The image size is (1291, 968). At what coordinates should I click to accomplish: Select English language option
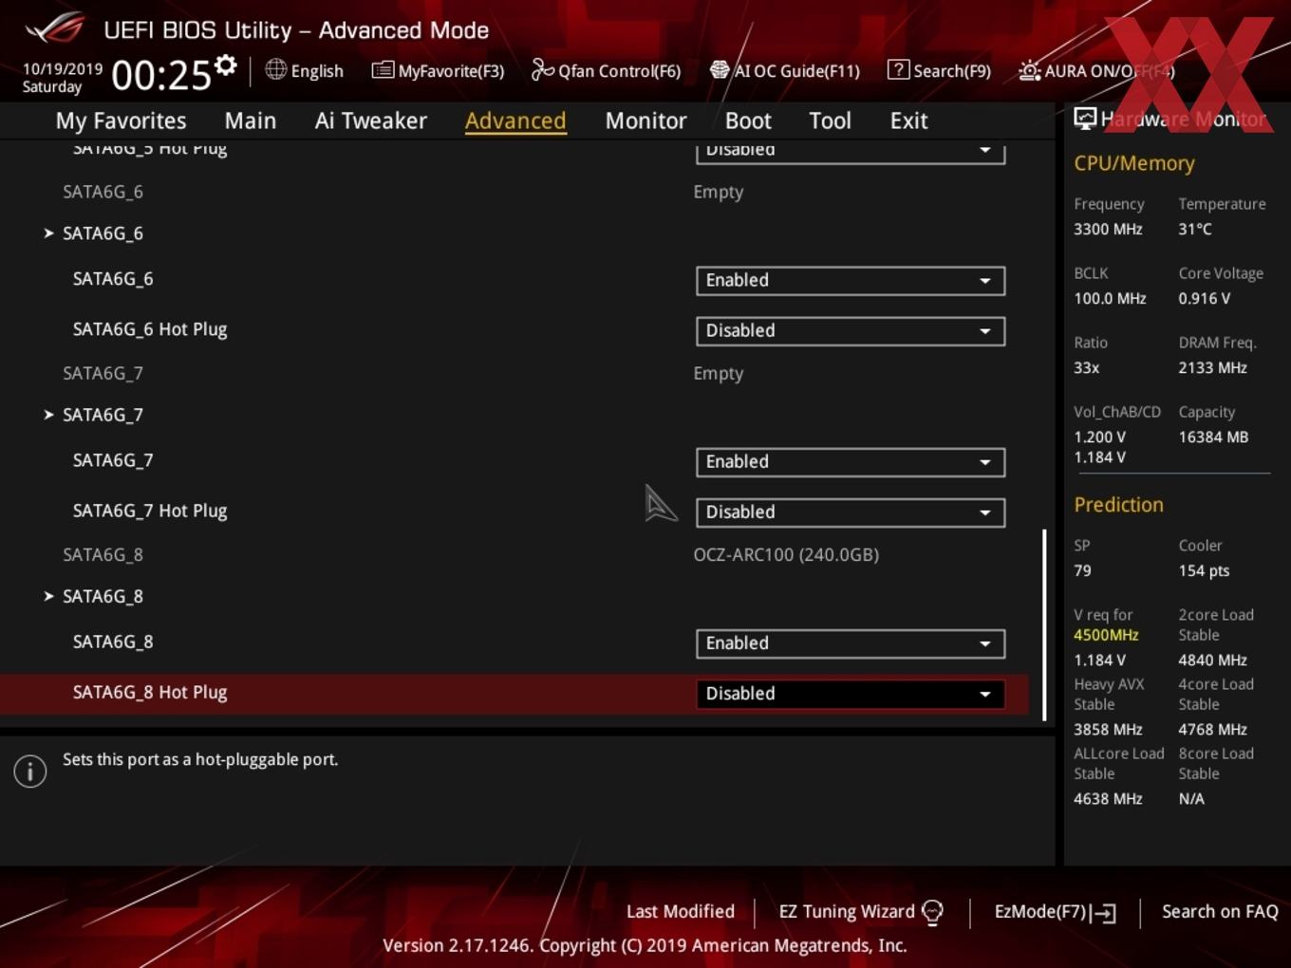317,71
